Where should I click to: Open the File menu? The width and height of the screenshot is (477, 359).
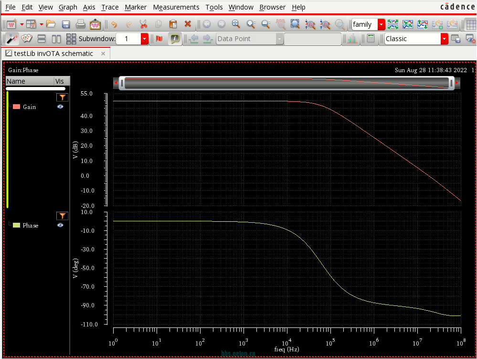11,7
